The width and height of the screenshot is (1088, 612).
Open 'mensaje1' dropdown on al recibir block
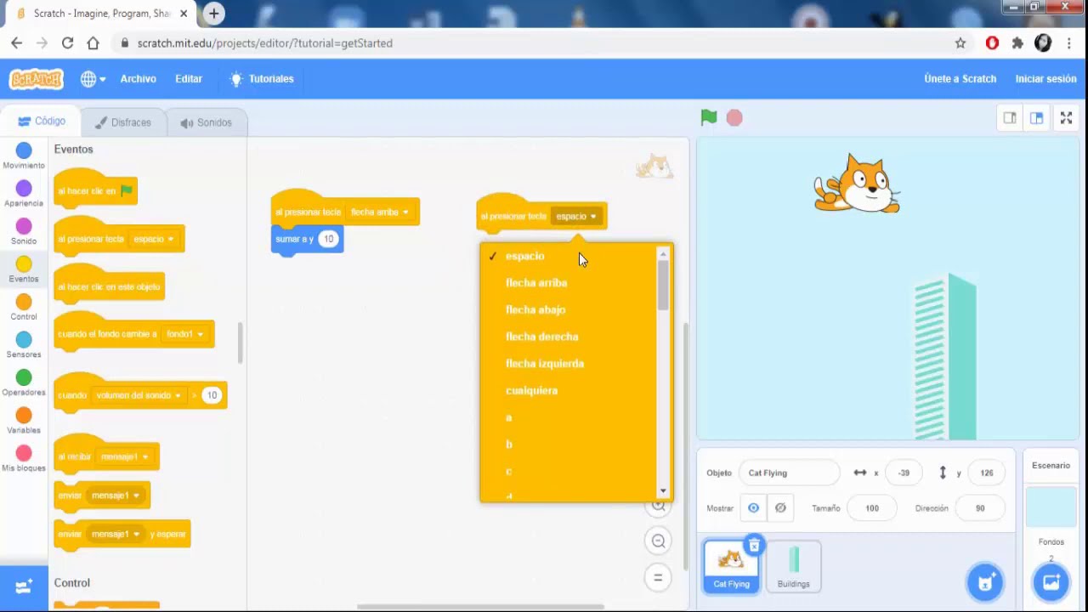click(124, 457)
